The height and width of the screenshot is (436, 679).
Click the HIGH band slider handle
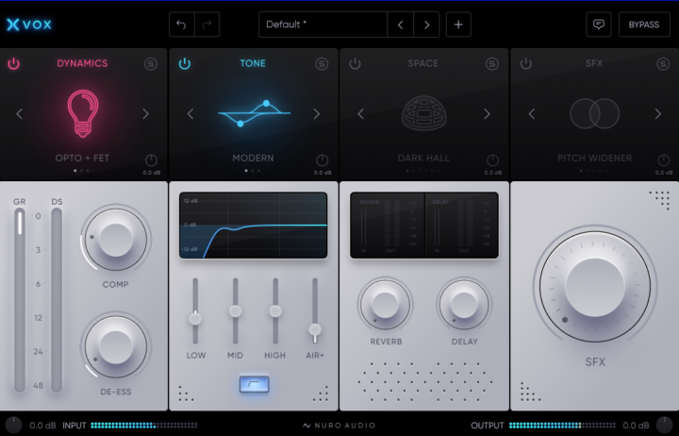(275, 310)
